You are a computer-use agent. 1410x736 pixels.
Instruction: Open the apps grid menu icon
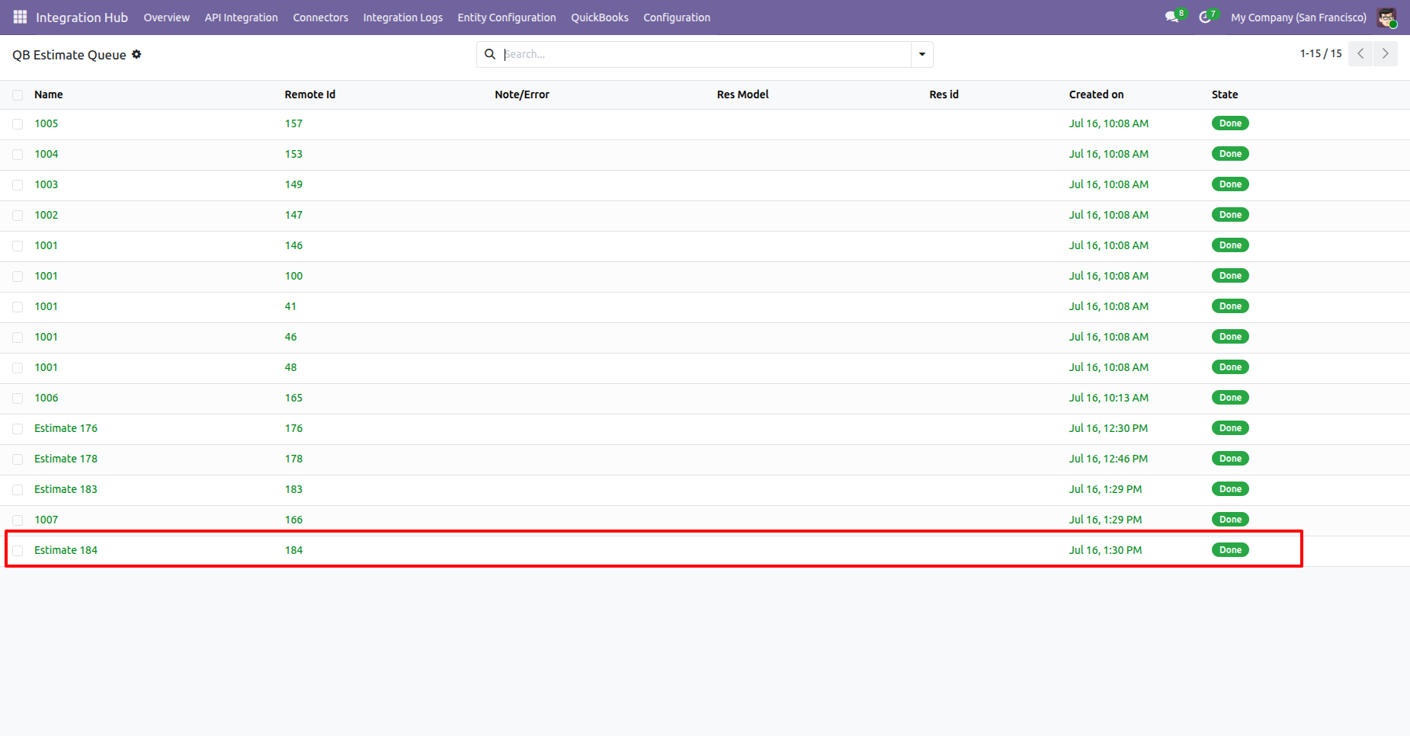pos(20,17)
